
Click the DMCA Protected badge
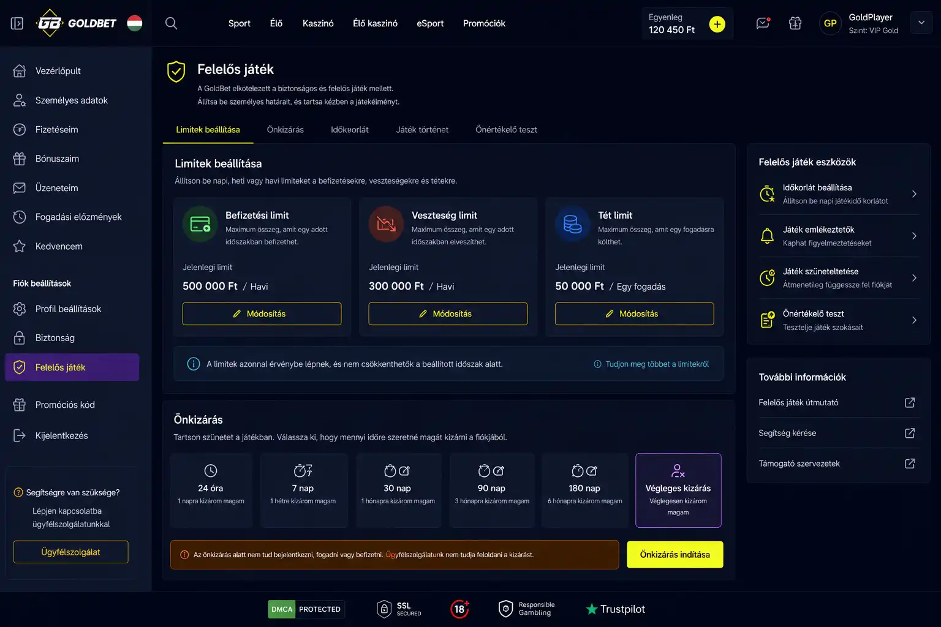306,609
